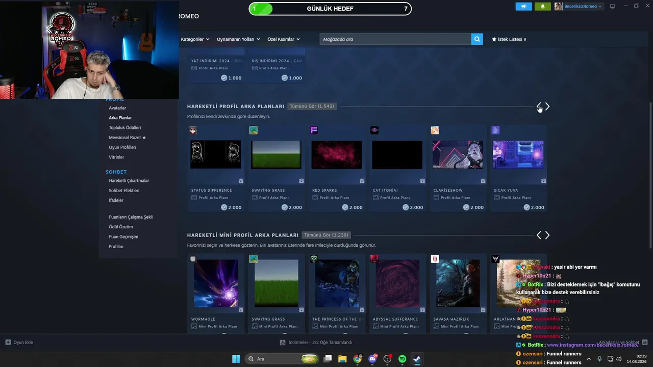This screenshot has height=367, width=653.
Task: Click the taskbar clock showing 02:39
Action: click(637, 359)
